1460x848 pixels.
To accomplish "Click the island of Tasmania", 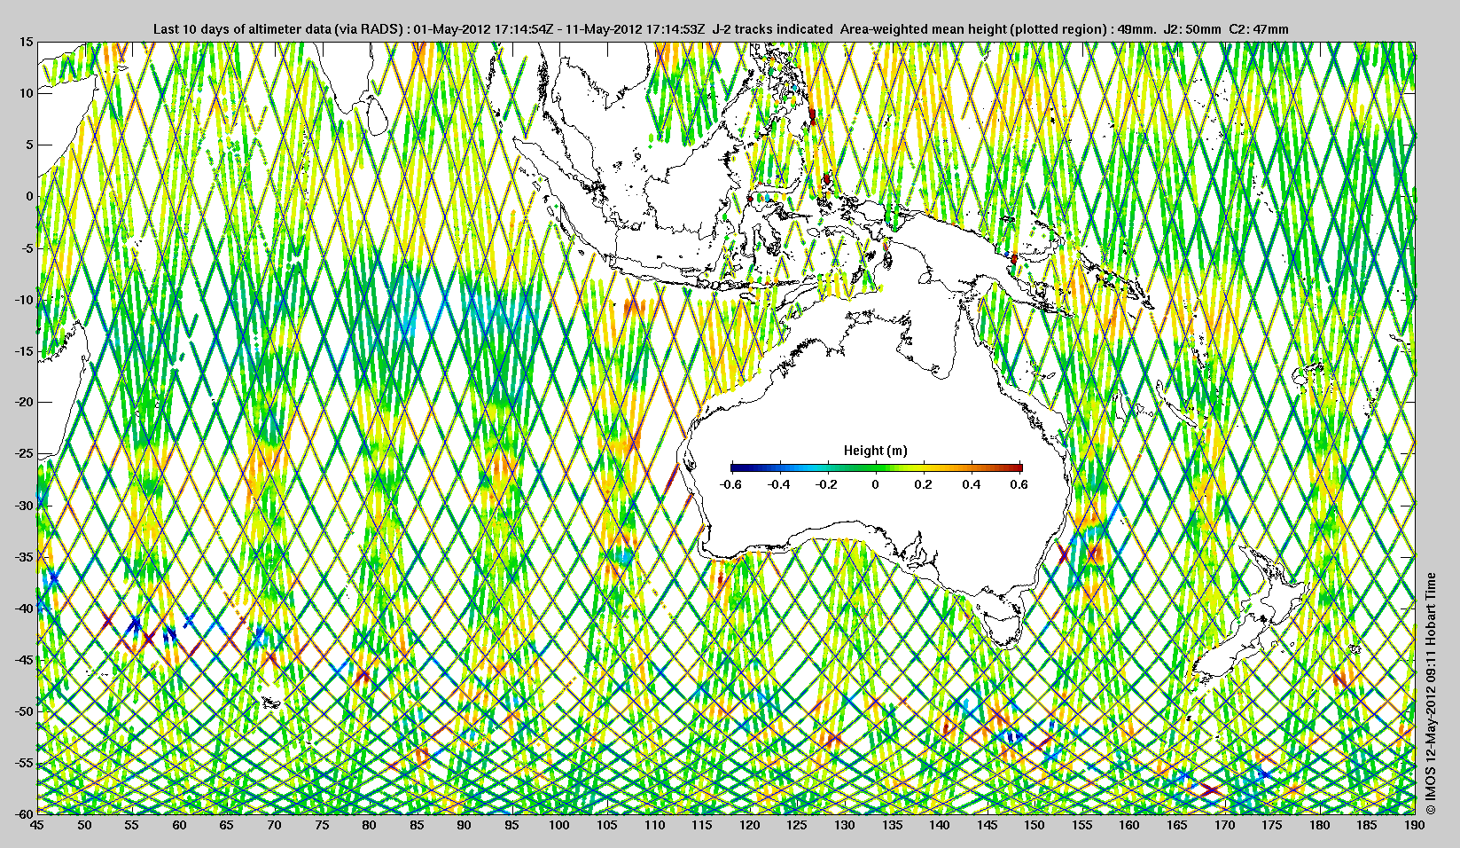I will point(1003,620).
